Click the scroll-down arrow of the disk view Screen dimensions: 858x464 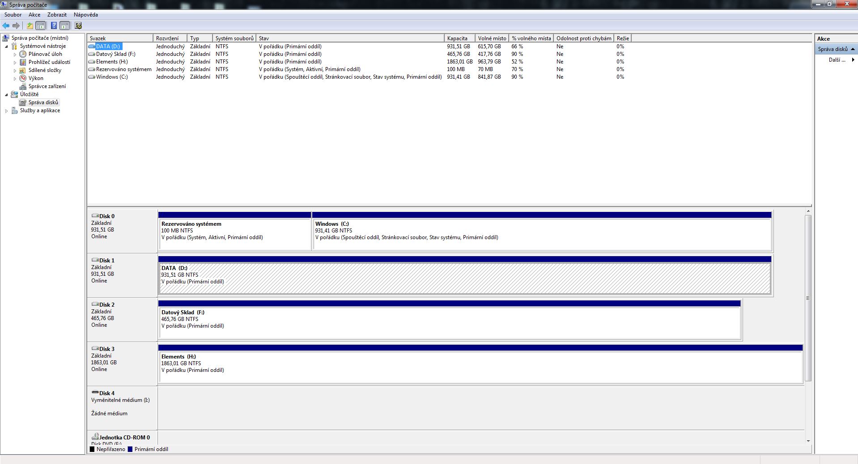[808, 441]
